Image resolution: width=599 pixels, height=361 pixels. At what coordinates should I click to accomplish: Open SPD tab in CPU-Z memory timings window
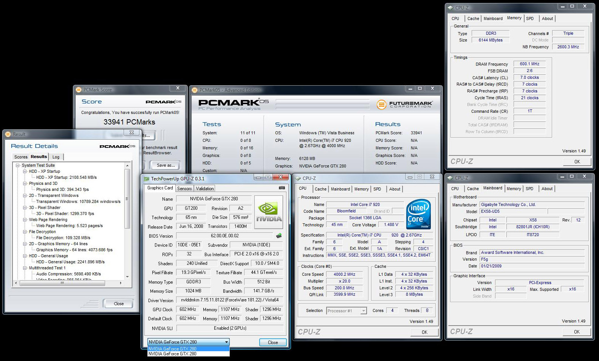[530, 18]
